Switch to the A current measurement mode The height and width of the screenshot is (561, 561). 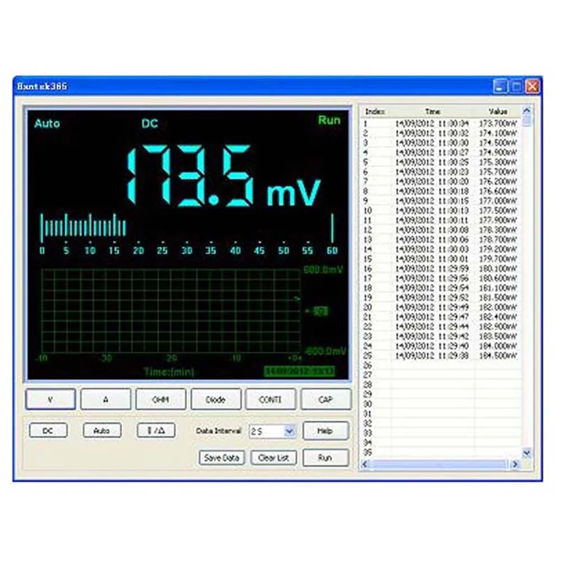[x=105, y=399]
